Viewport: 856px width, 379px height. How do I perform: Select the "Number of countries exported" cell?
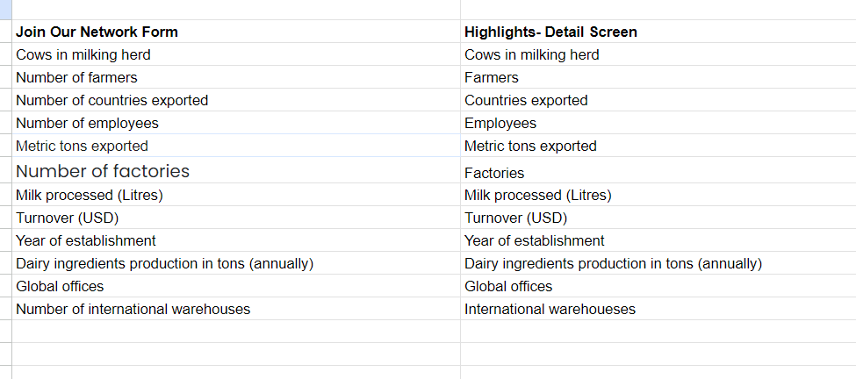point(111,100)
